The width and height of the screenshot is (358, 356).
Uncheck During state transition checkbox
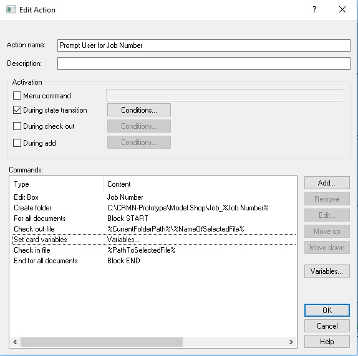click(17, 110)
